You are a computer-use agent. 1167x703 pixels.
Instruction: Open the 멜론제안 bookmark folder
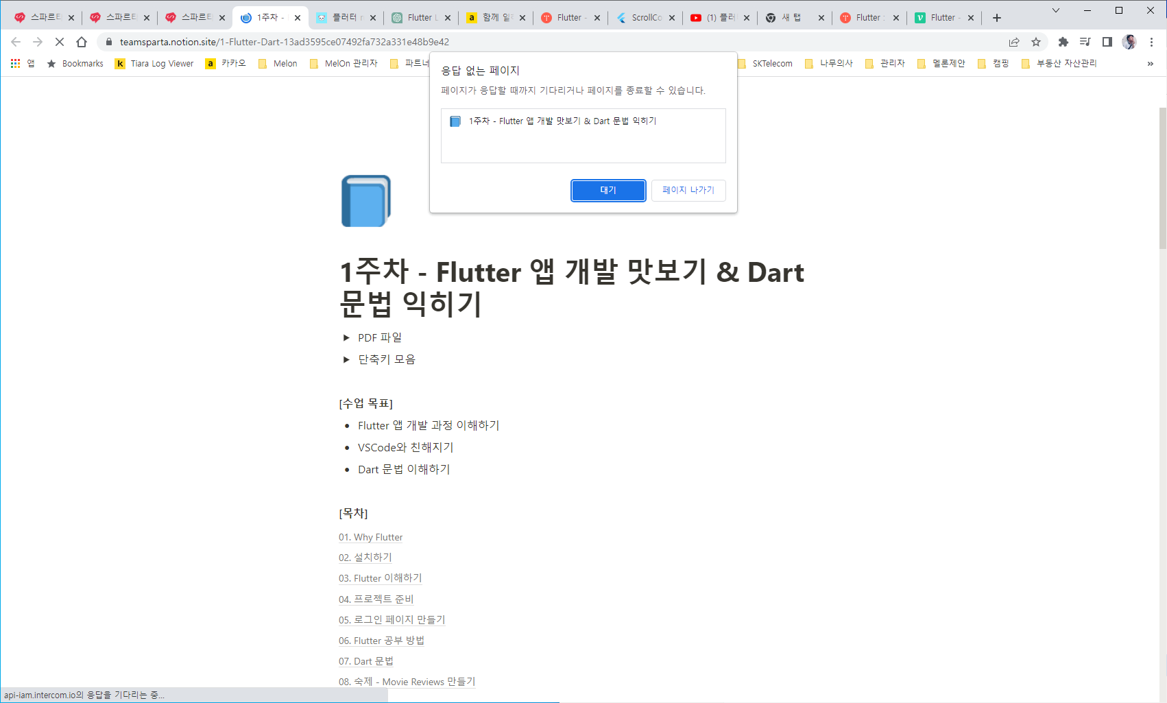pyautogui.click(x=941, y=63)
